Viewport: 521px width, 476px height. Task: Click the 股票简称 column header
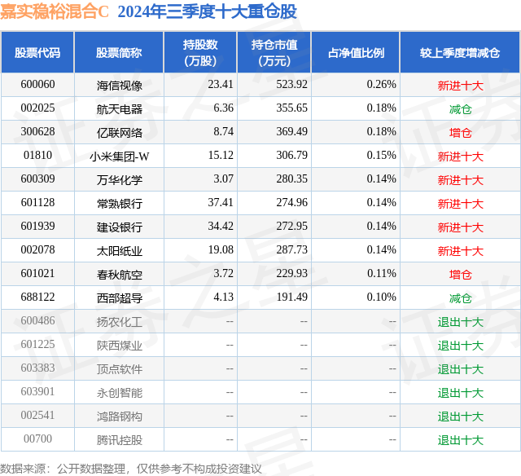pos(119,52)
